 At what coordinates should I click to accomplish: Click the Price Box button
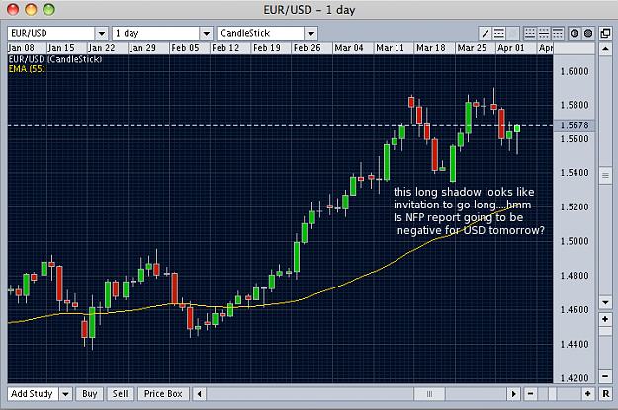[163, 394]
